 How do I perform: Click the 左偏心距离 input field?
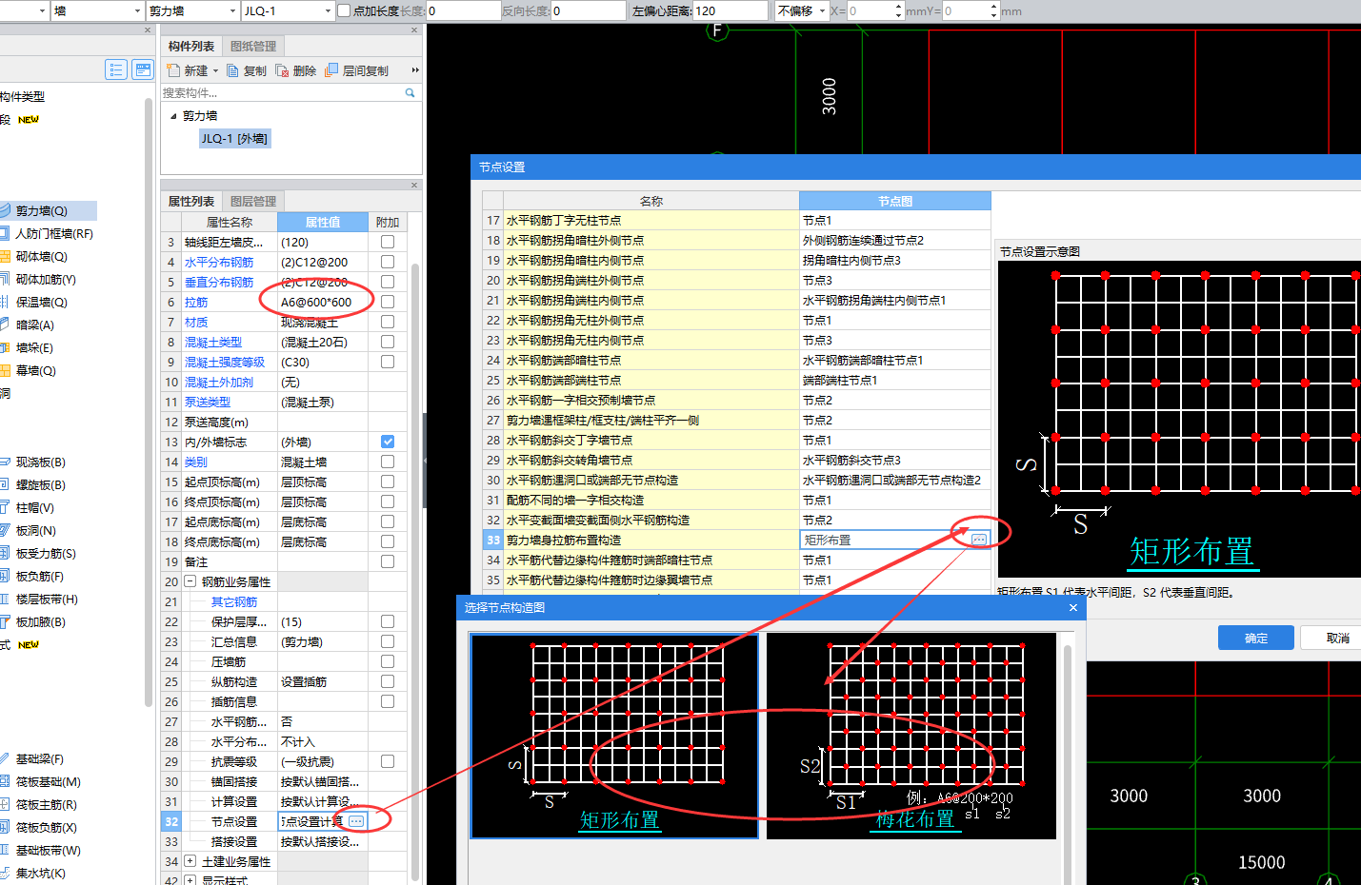731,11
